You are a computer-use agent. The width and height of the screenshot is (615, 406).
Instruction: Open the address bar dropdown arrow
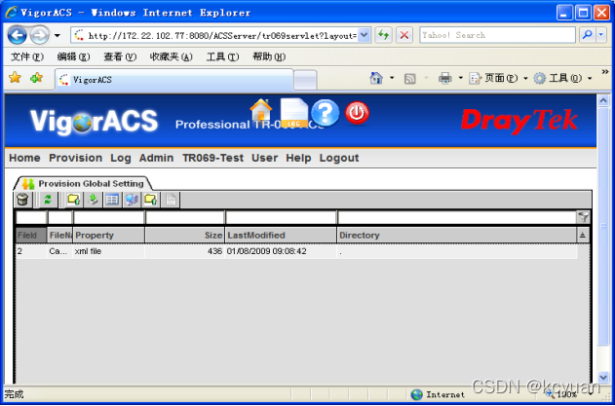364,35
